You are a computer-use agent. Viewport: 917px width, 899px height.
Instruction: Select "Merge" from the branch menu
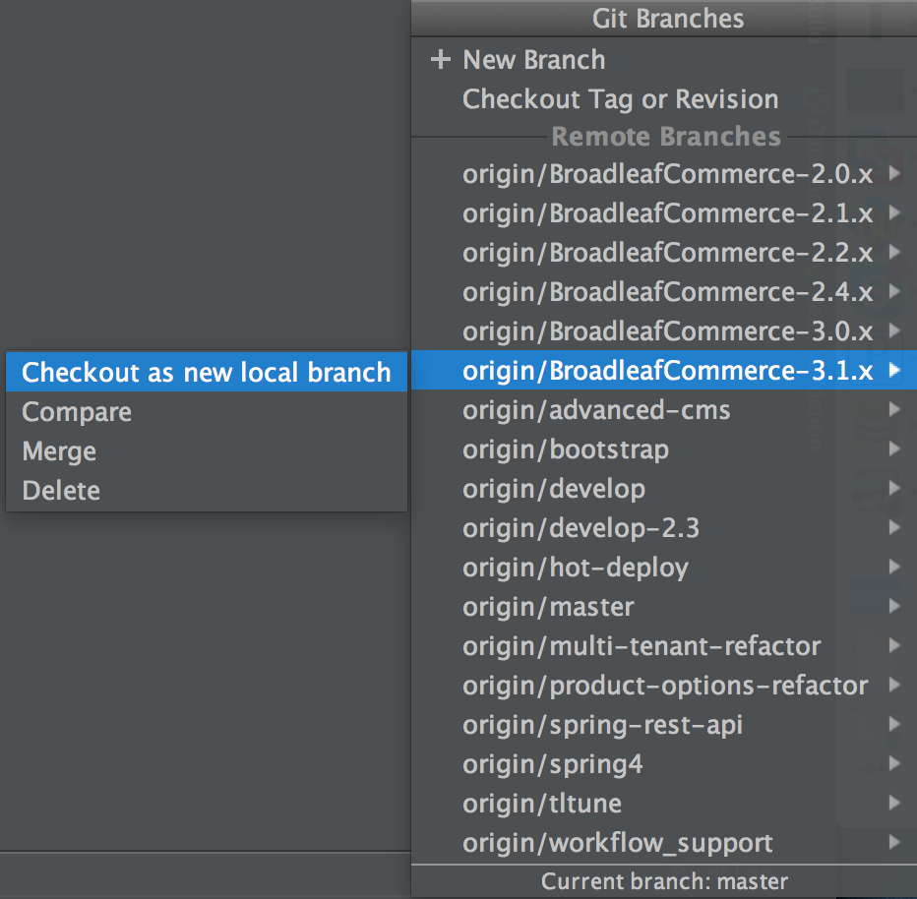(58, 450)
